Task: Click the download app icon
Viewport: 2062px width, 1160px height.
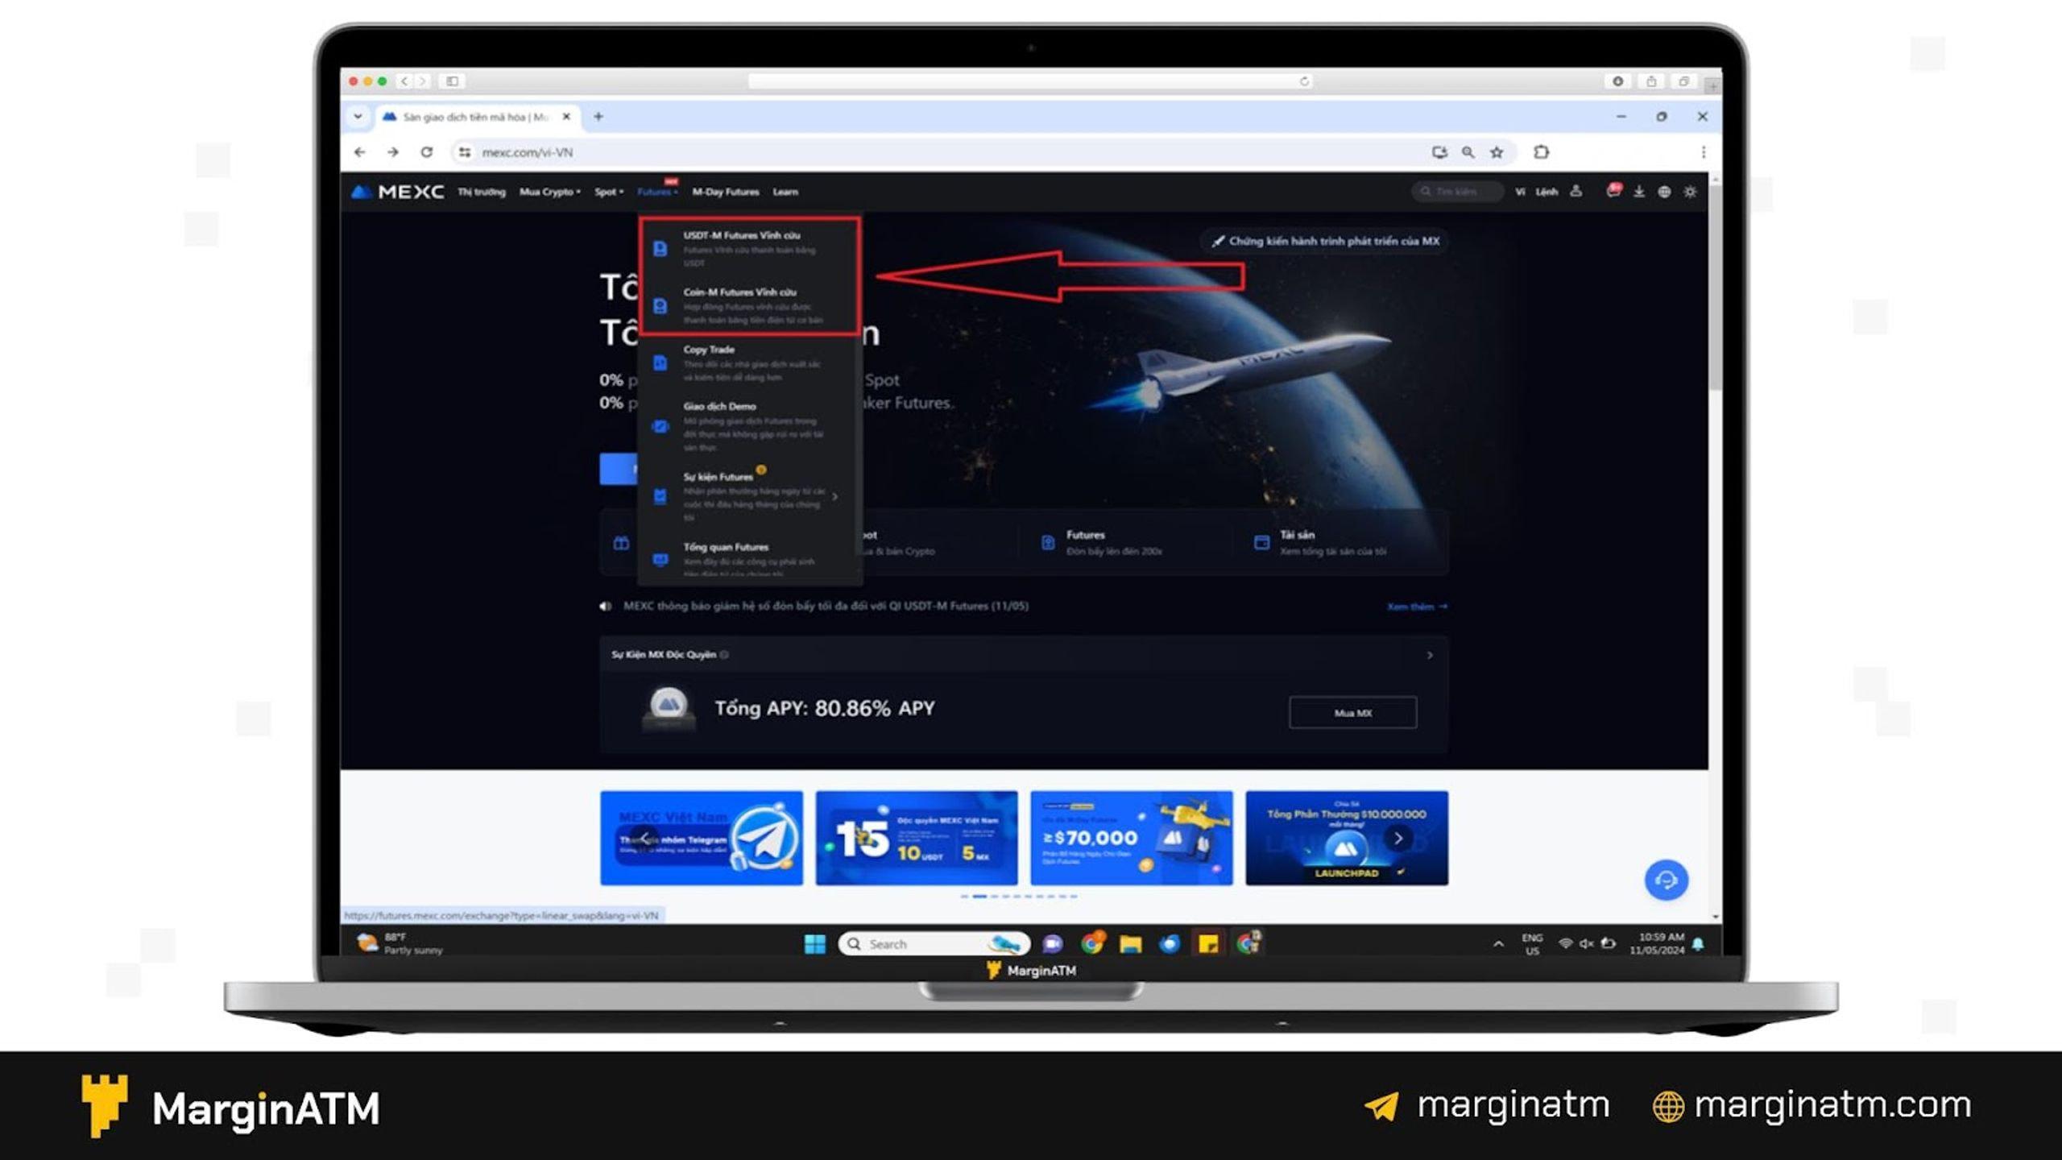Action: 1639,192
